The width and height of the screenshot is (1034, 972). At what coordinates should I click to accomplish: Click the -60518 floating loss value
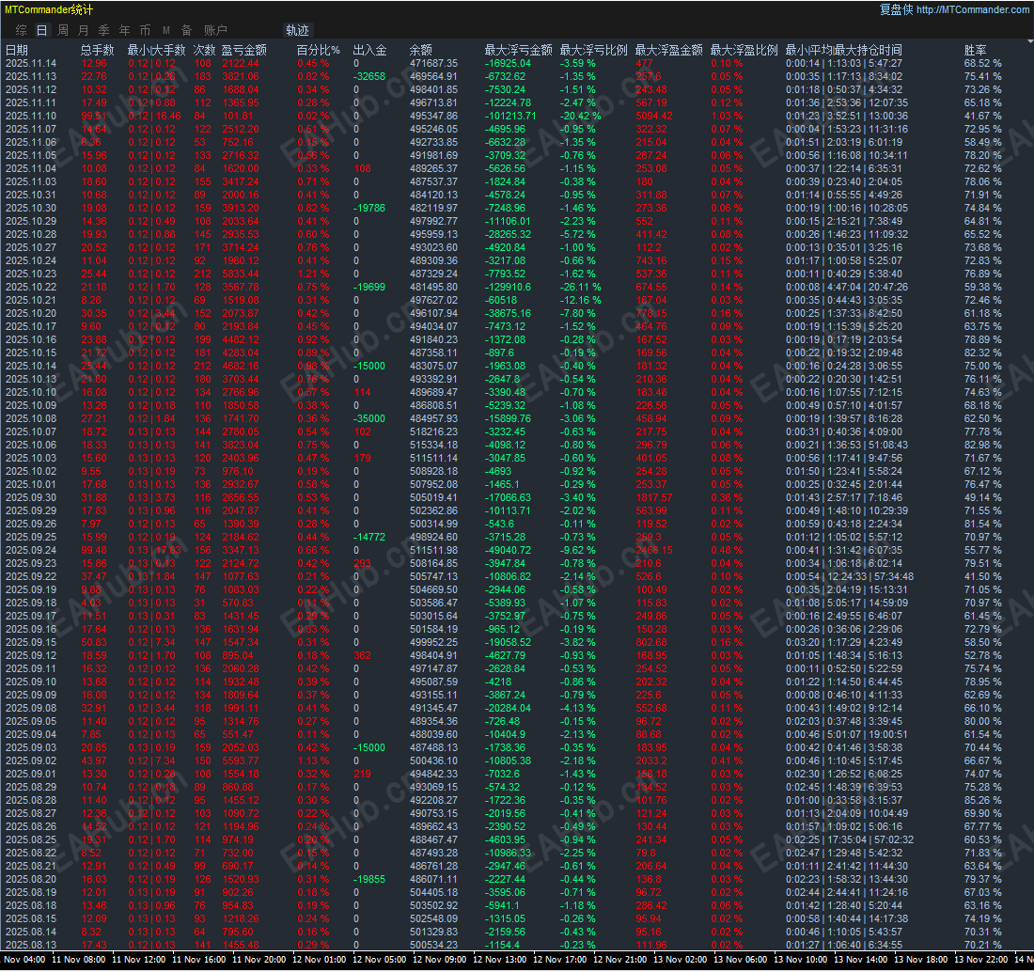500,300
